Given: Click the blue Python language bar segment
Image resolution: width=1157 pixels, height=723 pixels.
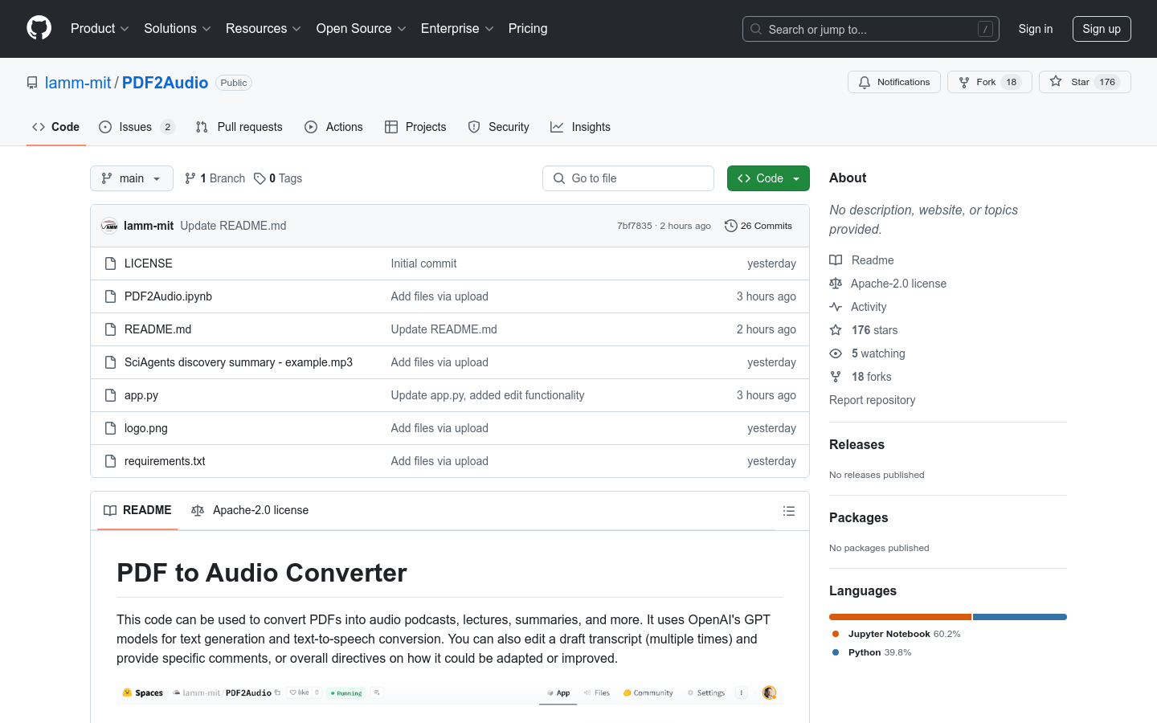Looking at the screenshot, I should tap(1020, 617).
